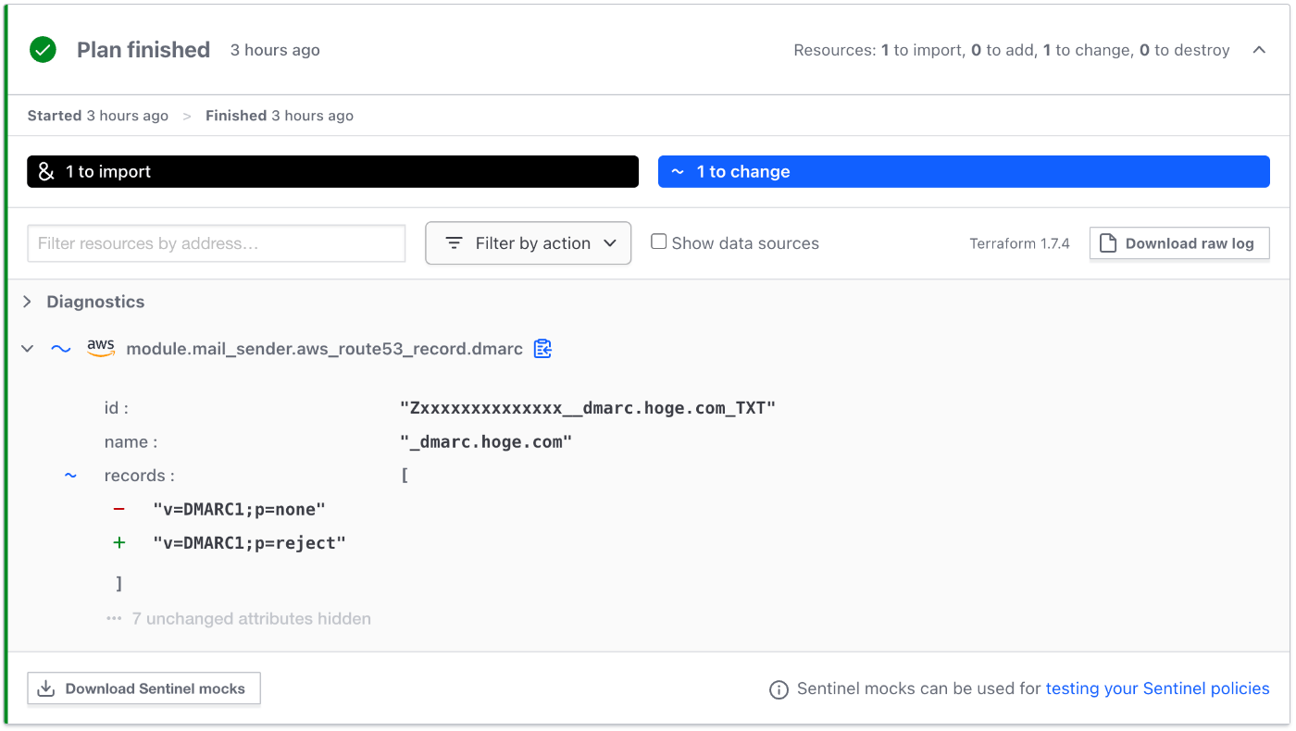
Task: Click the name value _dmarc.hoge.com
Action: coord(486,442)
